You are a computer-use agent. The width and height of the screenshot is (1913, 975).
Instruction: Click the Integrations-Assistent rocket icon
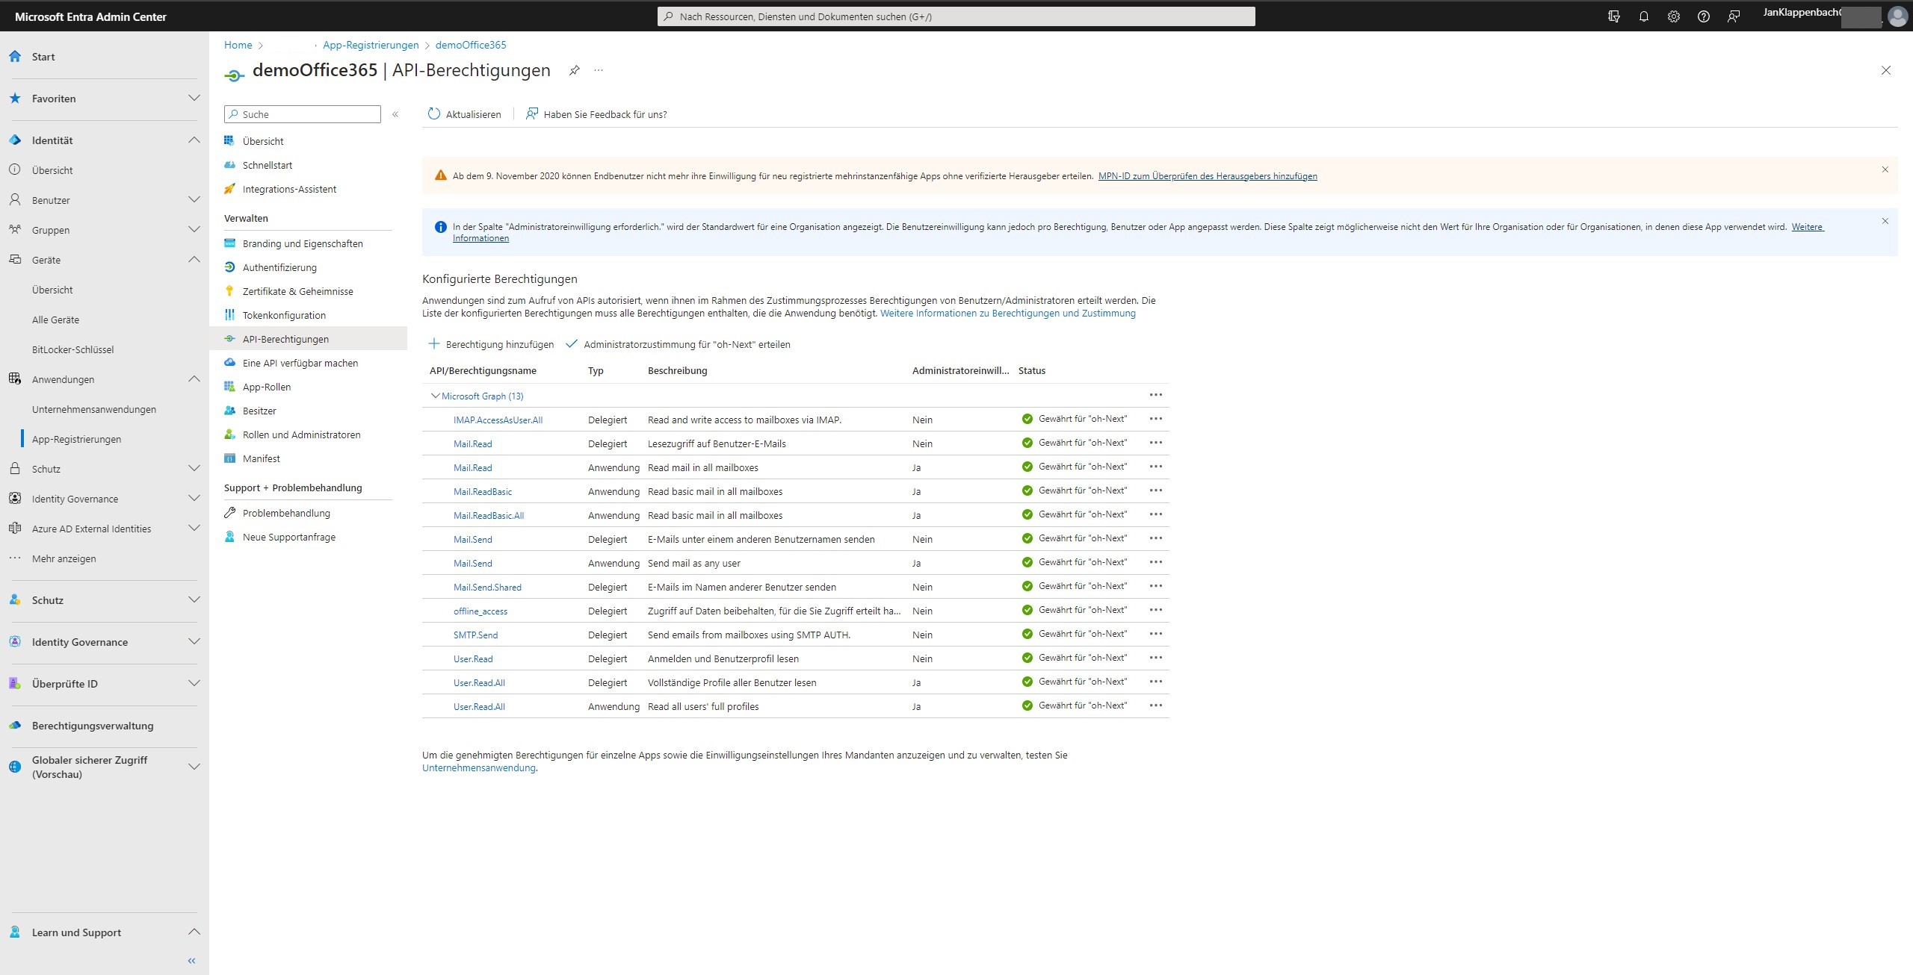tap(229, 189)
